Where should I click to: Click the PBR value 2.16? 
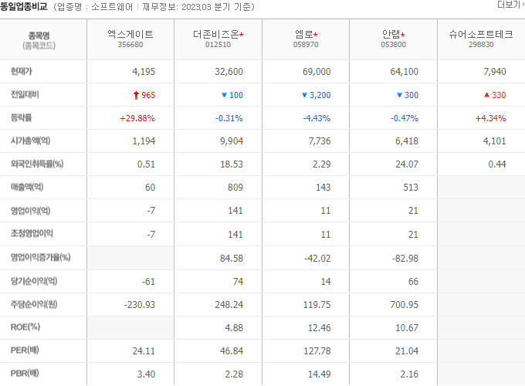click(x=409, y=374)
